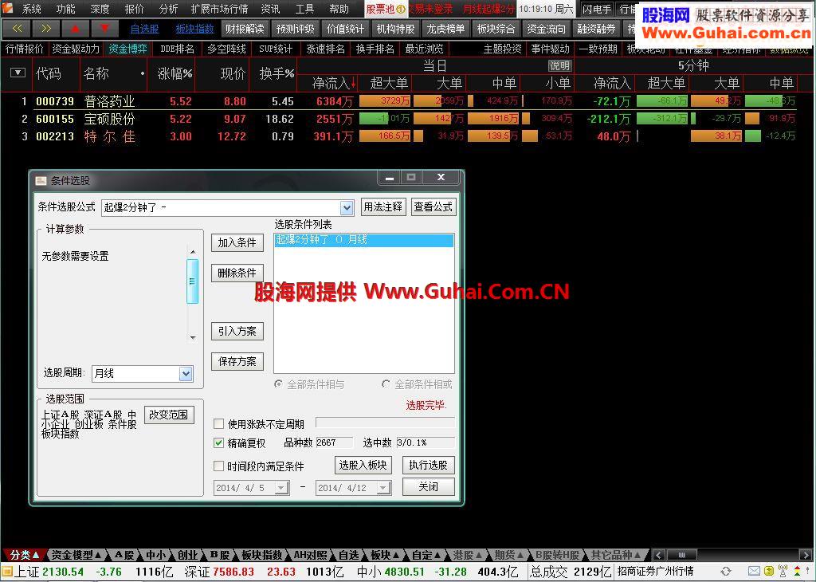Screen dimensions: 816x582
Task: Sort the table by the 涨幅% column
Action: (175, 73)
